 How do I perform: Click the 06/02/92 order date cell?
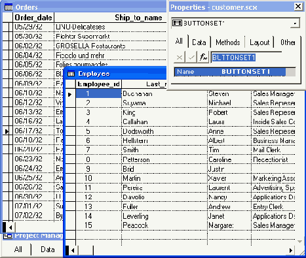(33, 46)
